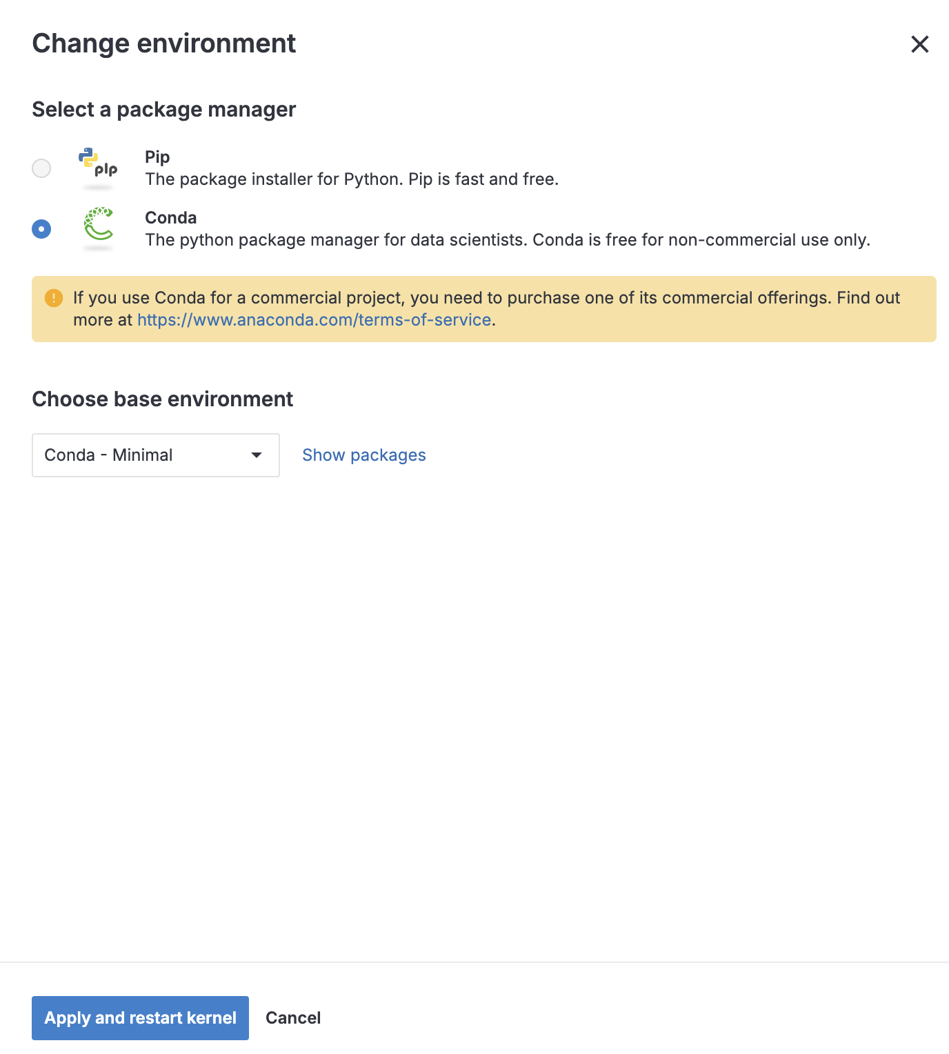Viewport: 949px width, 1054px height.
Task: Select the Conda radio button
Action: coord(41,228)
